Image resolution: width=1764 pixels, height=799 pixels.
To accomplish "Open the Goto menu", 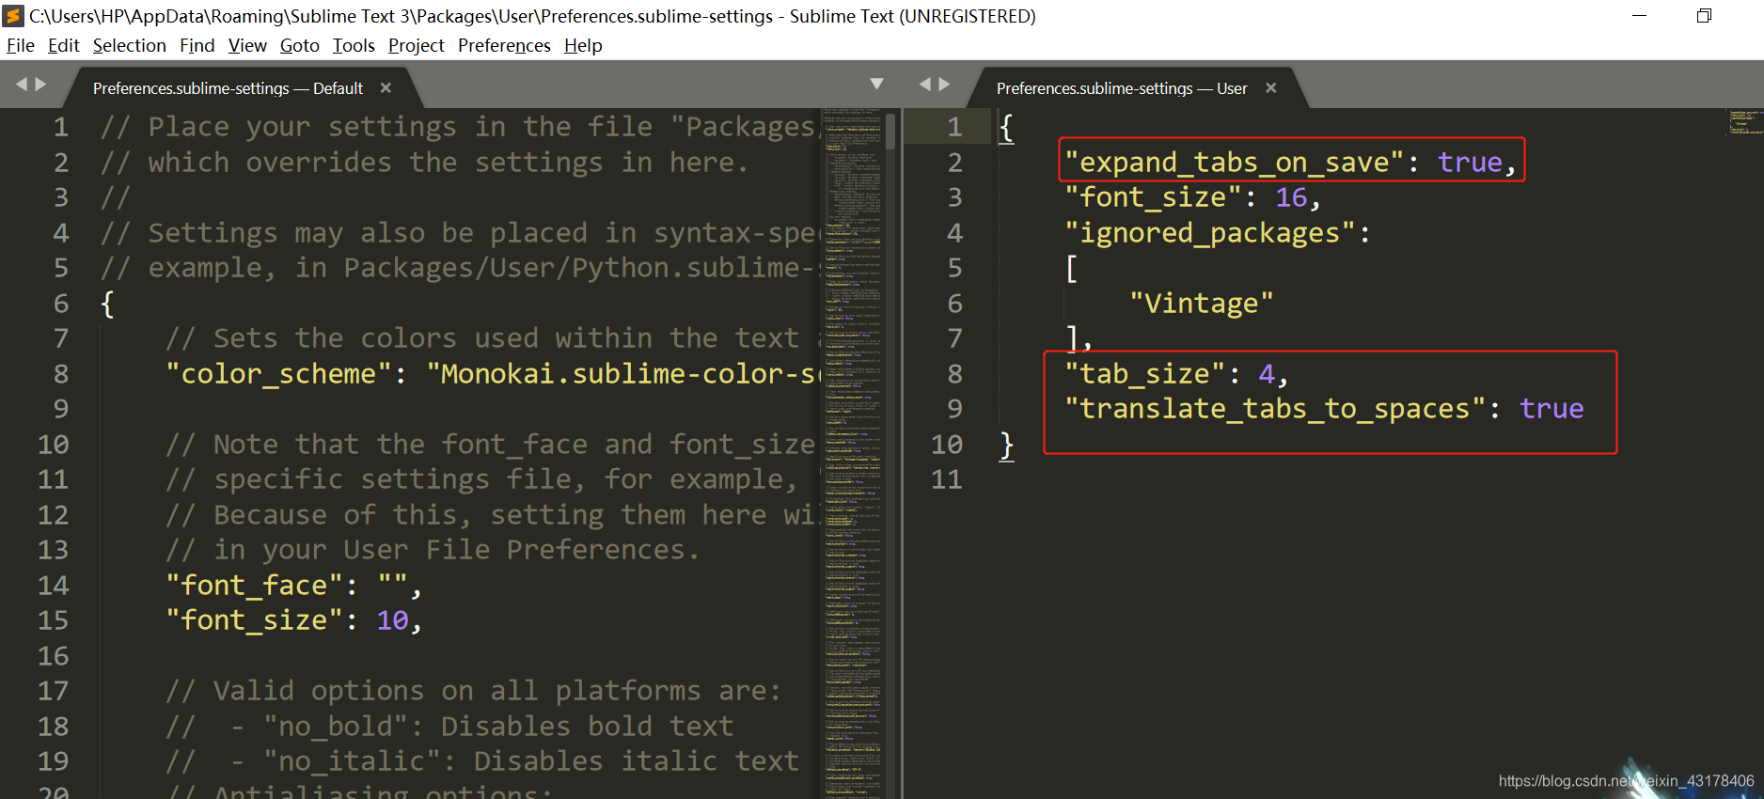I will point(300,45).
